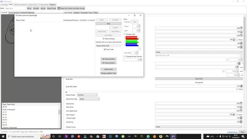Viewport: 247px width, 139px height.
Task: Click the blue color slider
Action: point(132,45)
